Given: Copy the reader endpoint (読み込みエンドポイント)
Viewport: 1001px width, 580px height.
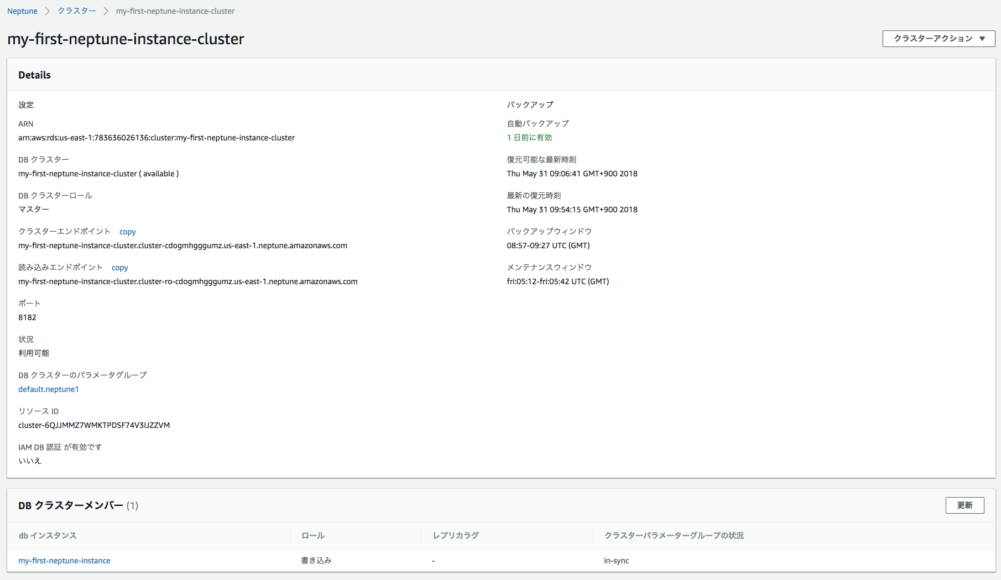Looking at the screenshot, I should tap(119, 268).
